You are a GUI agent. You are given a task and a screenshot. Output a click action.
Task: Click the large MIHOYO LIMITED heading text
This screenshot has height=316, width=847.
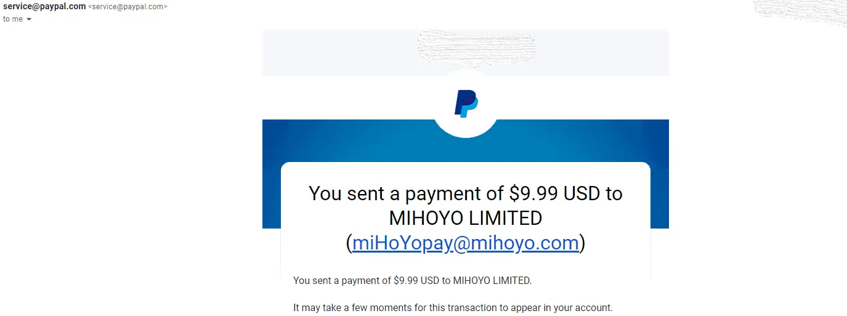pyautogui.click(x=466, y=218)
